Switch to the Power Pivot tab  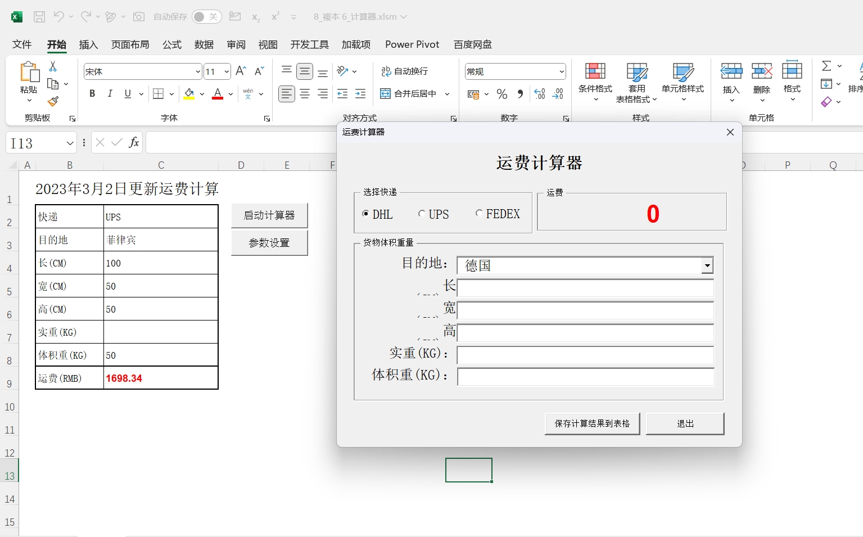click(412, 44)
